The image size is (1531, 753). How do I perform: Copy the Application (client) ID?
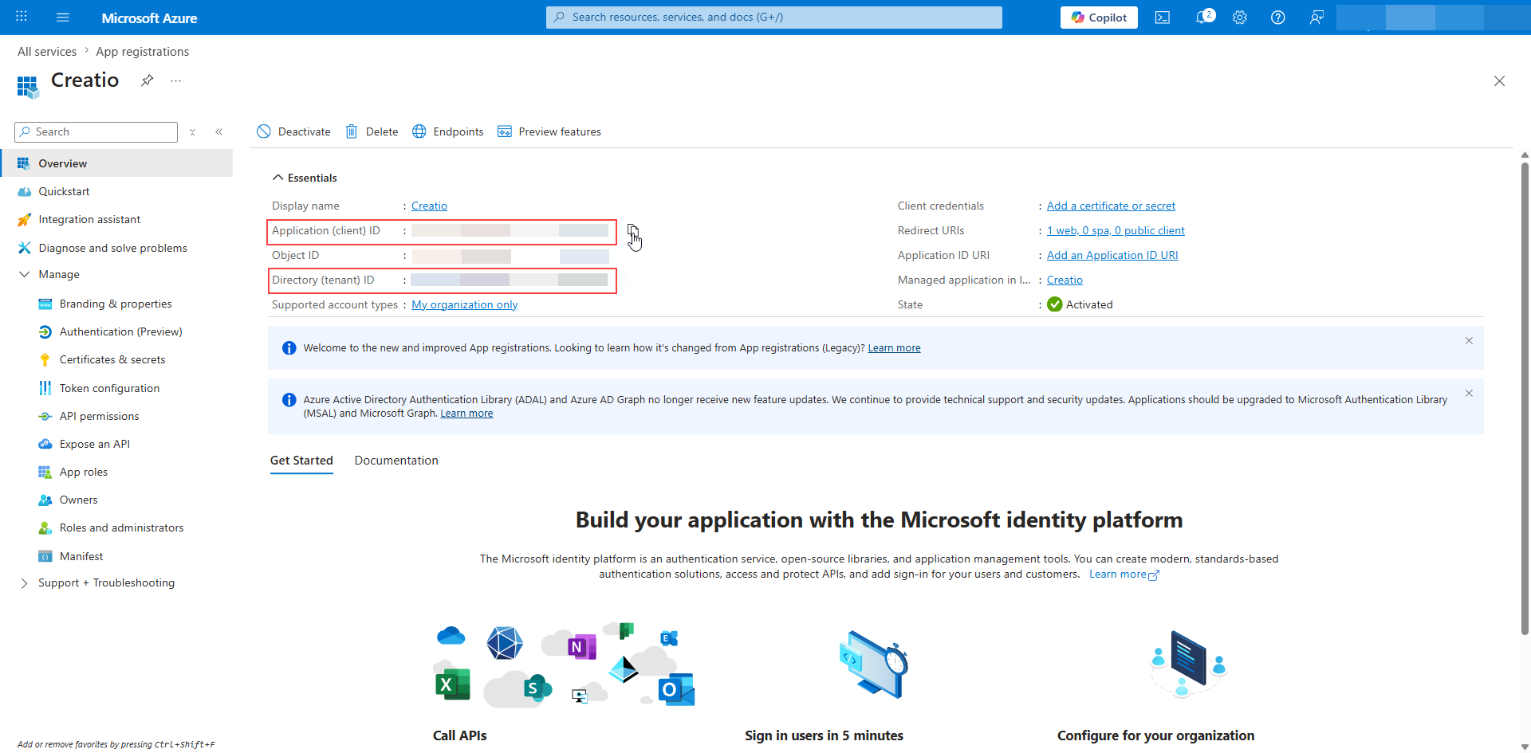pyautogui.click(x=632, y=231)
